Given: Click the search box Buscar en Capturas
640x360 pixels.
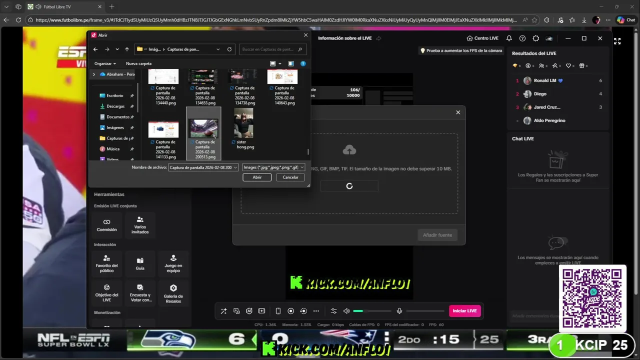Looking at the screenshot, I should (x=272, y=49).
